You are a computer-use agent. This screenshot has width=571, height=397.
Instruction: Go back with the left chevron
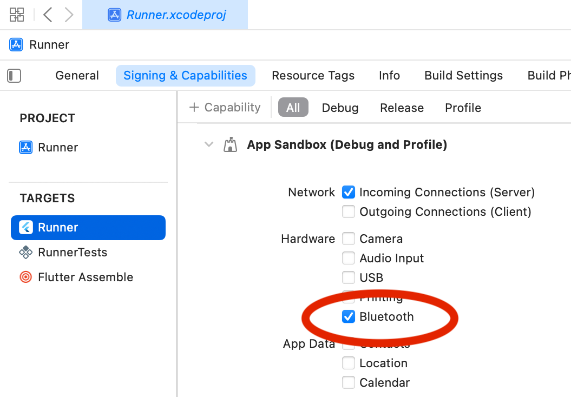point(48,15)
